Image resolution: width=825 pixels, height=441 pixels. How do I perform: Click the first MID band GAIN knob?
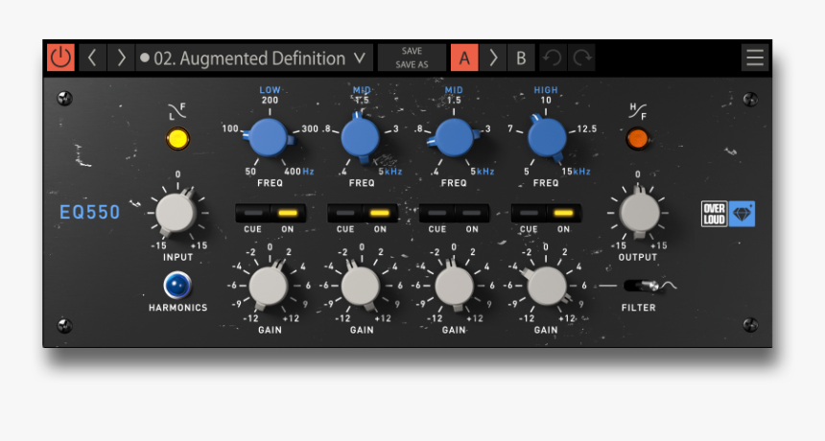(361, 286)
